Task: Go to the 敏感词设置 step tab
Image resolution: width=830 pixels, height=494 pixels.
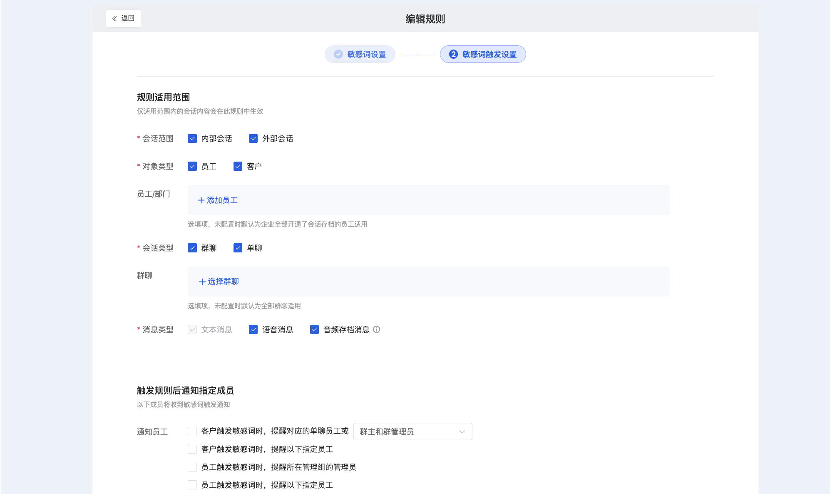Action: tap(360, 54)
